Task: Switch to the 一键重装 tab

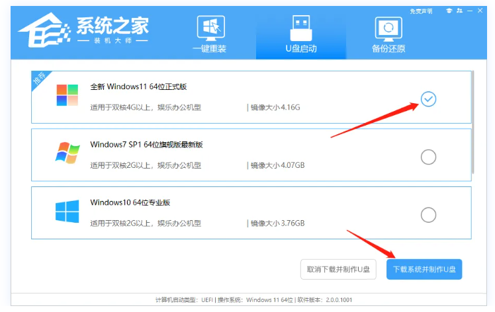Action: click(210, 34)
